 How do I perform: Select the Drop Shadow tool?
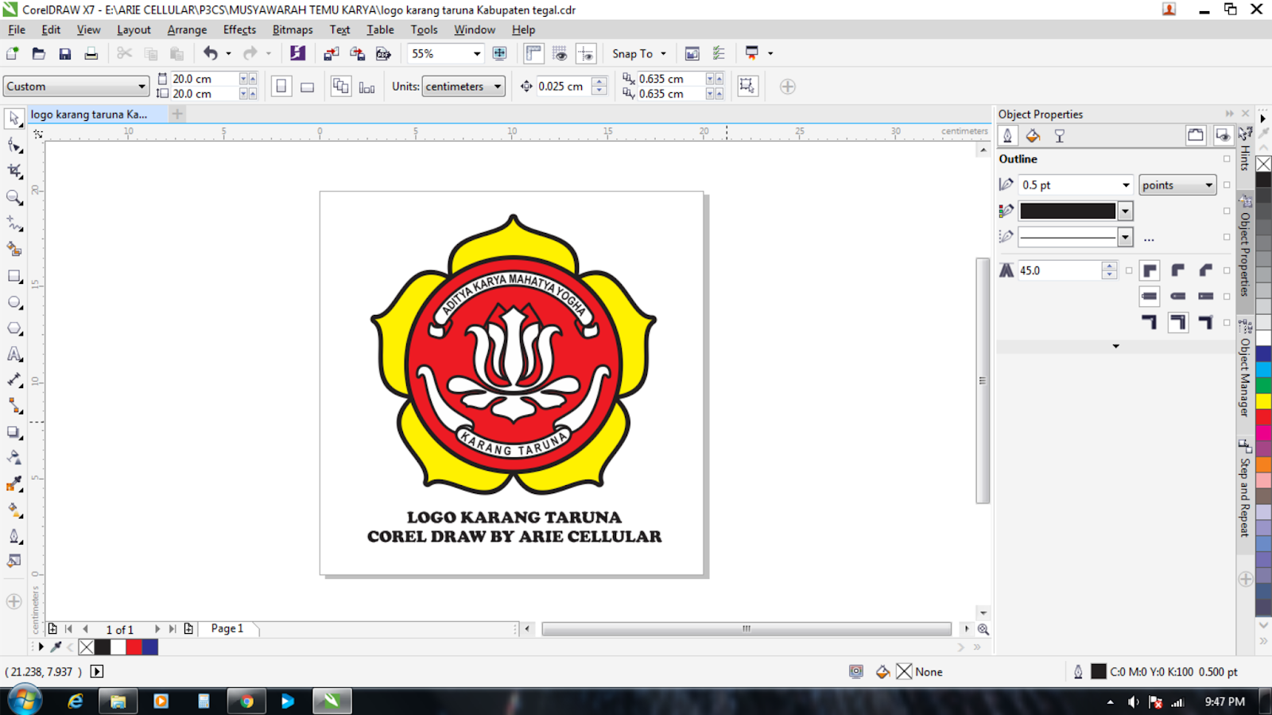pyautogui.click(x=14, y=433)
